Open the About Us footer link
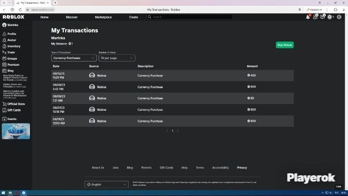 coord(98,167)
